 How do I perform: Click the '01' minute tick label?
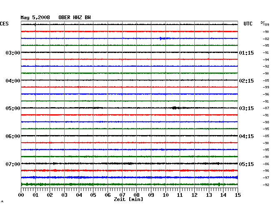pyautogui.click(x=35, y=195)
